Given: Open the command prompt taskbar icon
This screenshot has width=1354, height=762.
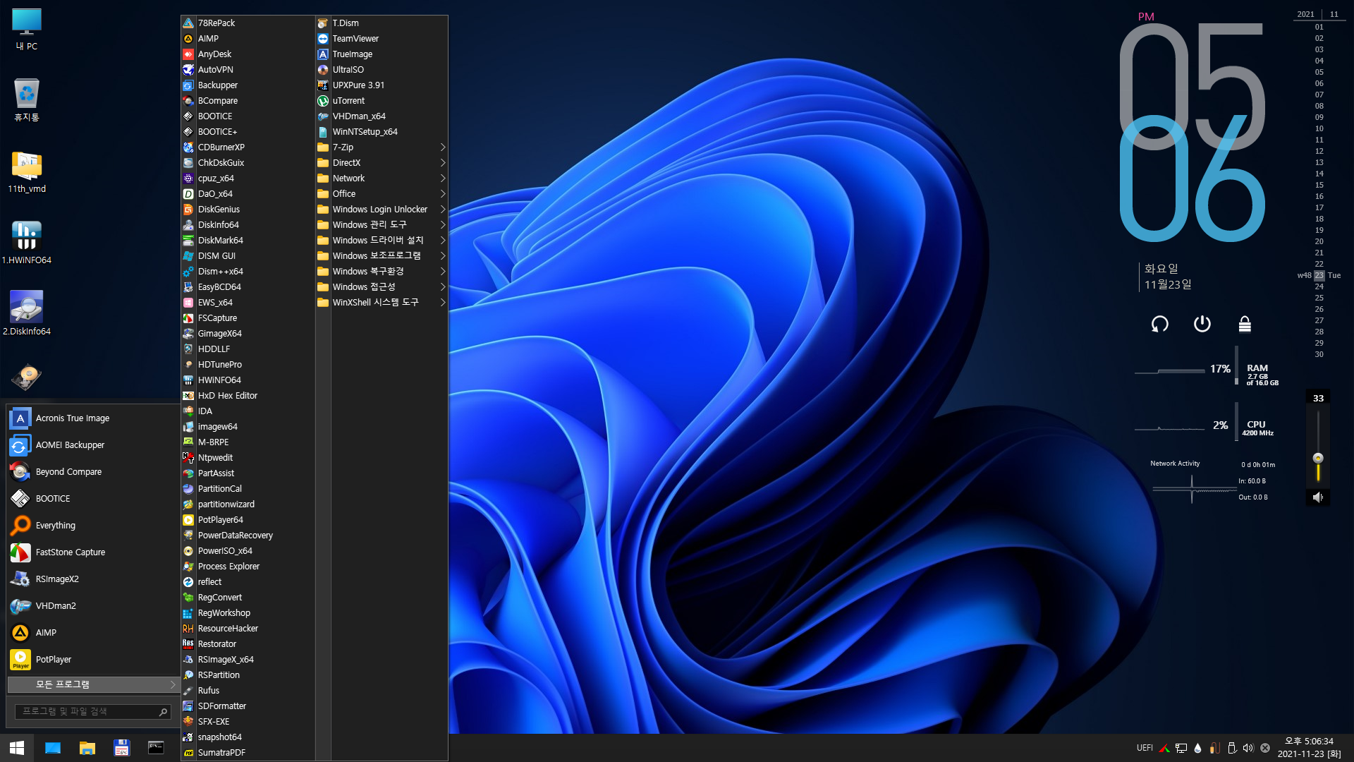Looking at the screenshot, I should (156, 748).
